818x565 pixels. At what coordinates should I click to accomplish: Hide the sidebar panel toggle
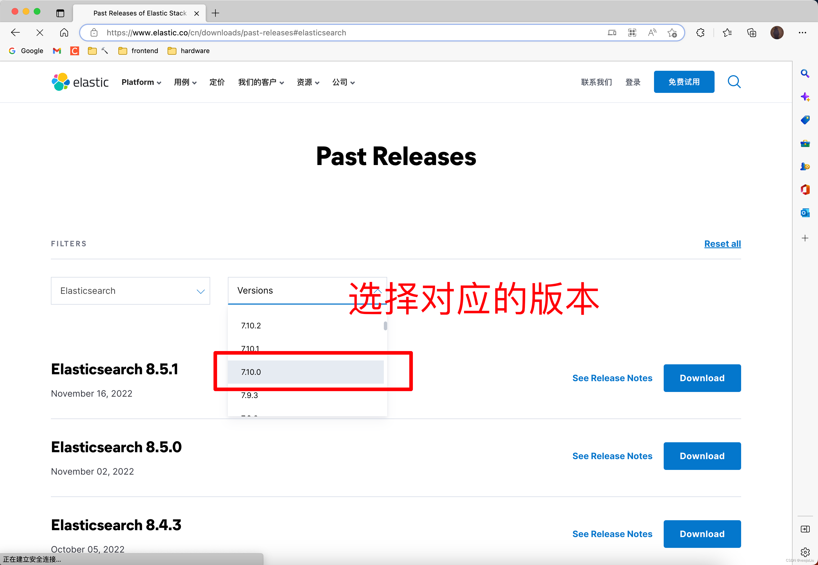[x=805, y=529]
